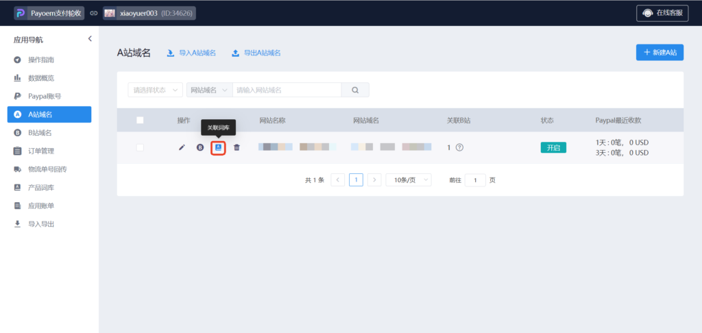702x333 pixels.
Task: Open the 请选择状态 dropdown
Action: pos(156,90)
